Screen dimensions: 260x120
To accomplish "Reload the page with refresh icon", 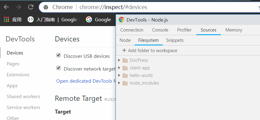I will (31, 7).
